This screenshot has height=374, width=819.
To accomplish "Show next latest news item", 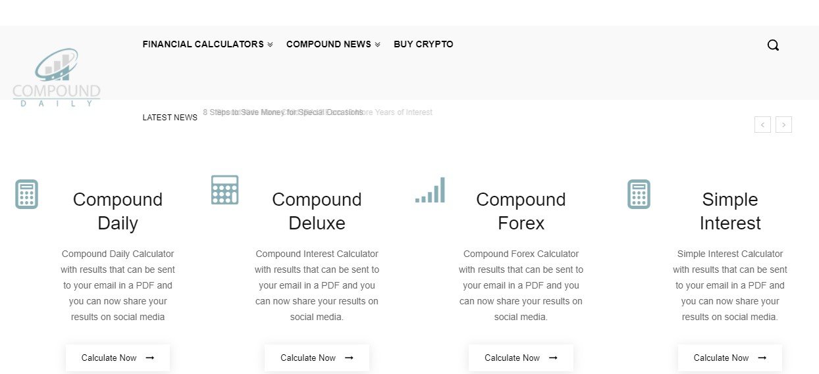I will click(x=783, y=124).
